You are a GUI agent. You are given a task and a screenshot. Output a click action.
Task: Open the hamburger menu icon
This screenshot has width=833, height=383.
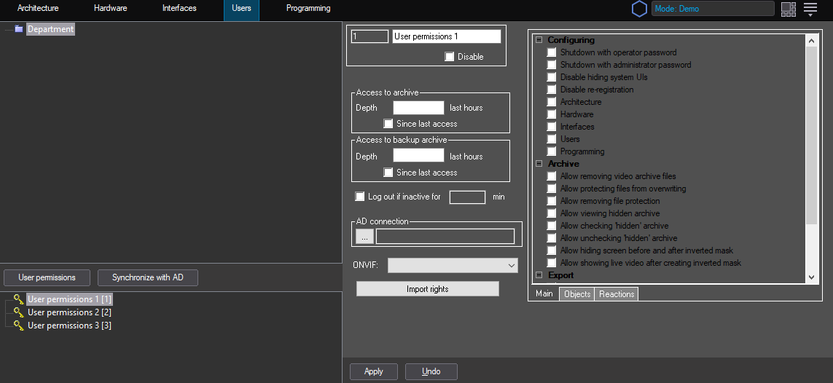pos(810,9)
